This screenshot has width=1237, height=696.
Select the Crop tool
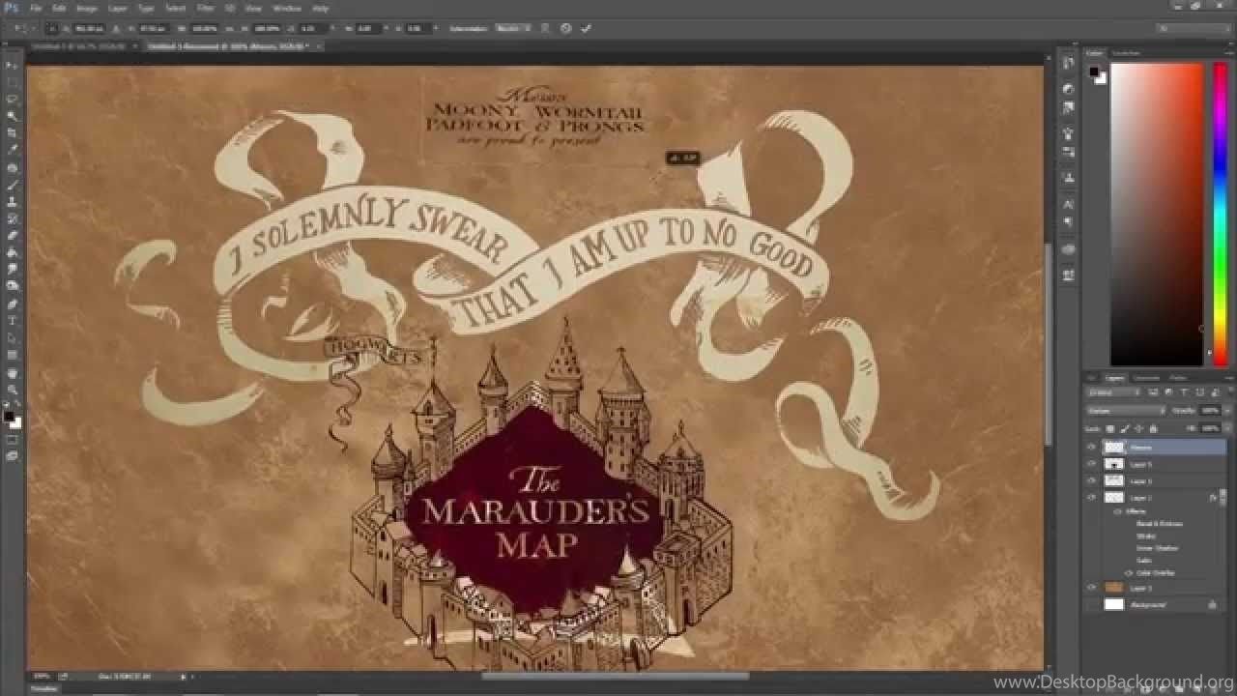[x=13, y=132]
